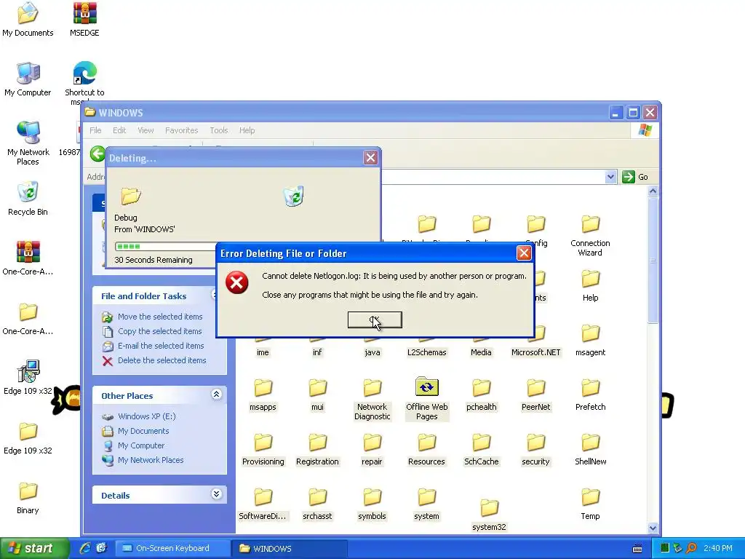Launch Internet Explorer from Quick Launch
Image resolution: width=745 pixels, height=559 pixels.
pos(85,548)
